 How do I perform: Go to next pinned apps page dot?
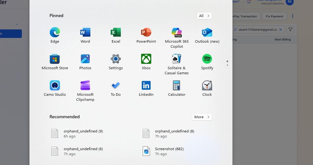click(227, 65)
